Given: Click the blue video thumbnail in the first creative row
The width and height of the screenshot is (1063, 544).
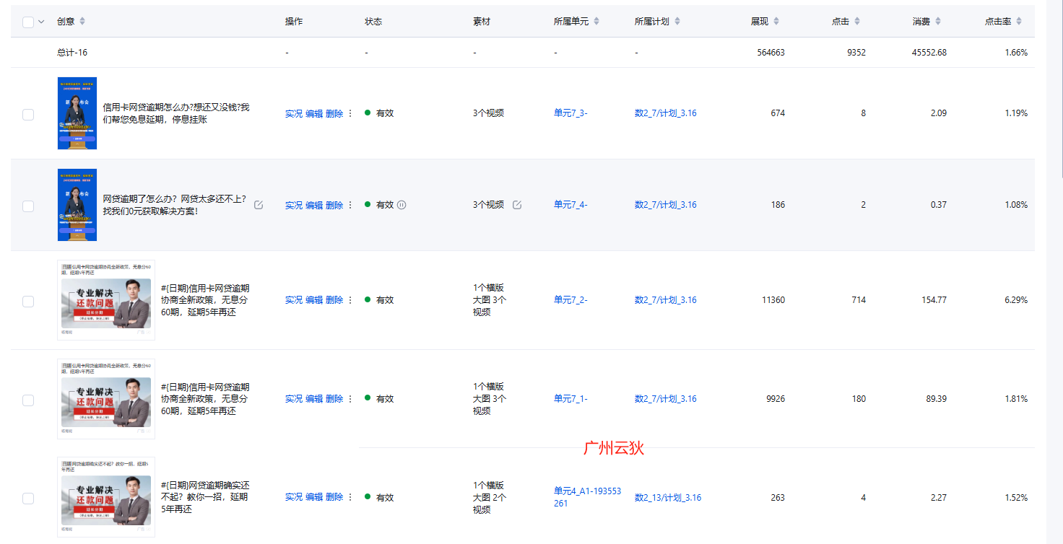Looking at the screenshot, I should (77, 113).
